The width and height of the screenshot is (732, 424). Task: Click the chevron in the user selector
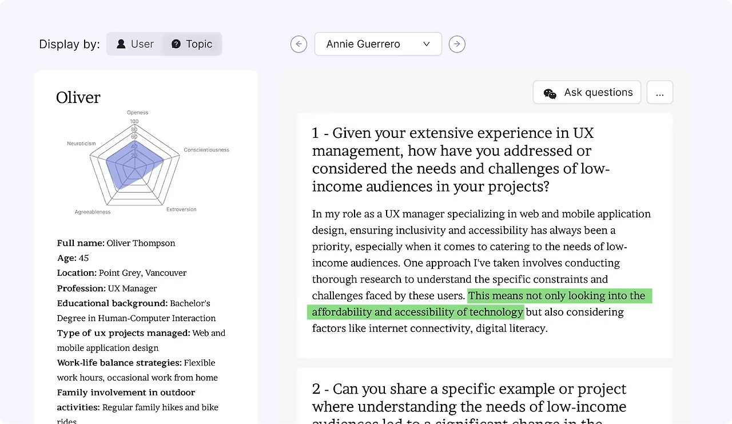(426, 44)
